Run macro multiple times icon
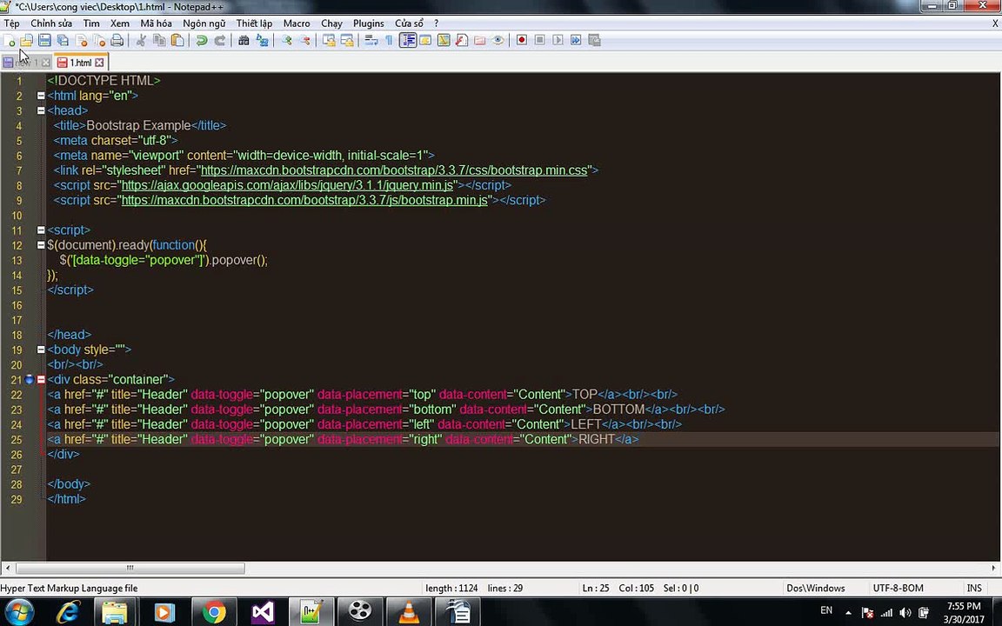The width and height of the screenshot is (1002, 626). pyautogui.click(x=576, y=40)
